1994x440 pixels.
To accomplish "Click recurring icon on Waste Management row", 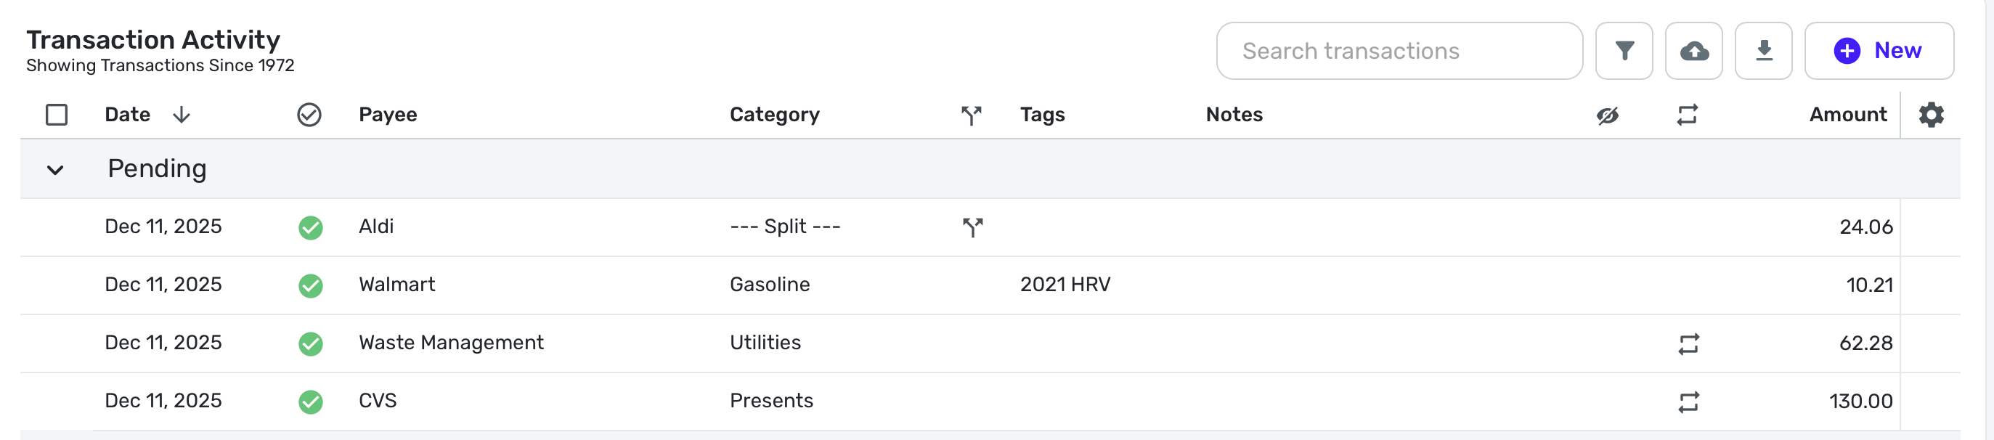I will click(1688, 343).
